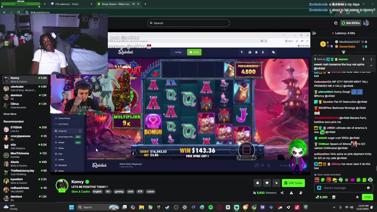377x212 pixels.
Task: Select the green Wallet tab on Rainbet
Action: (x=194, y=52)
